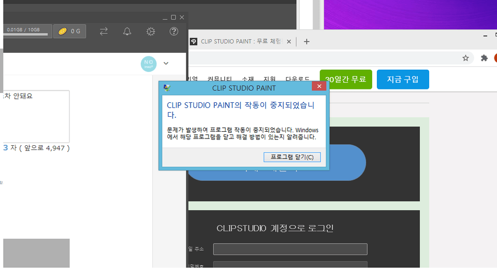Open a new browser tab with plus button
The height and width of the screenshot is (277, 497).
(306, 41)
